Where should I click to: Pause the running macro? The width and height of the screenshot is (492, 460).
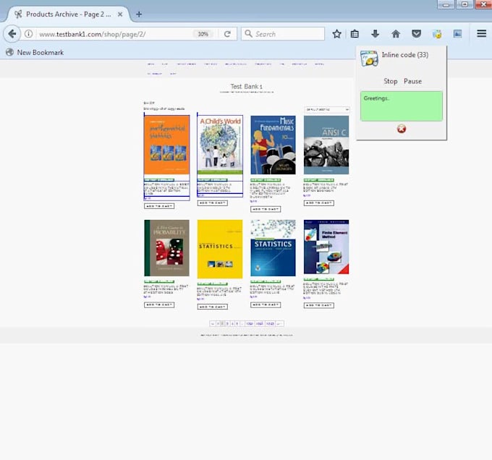(x=412, y=81)
